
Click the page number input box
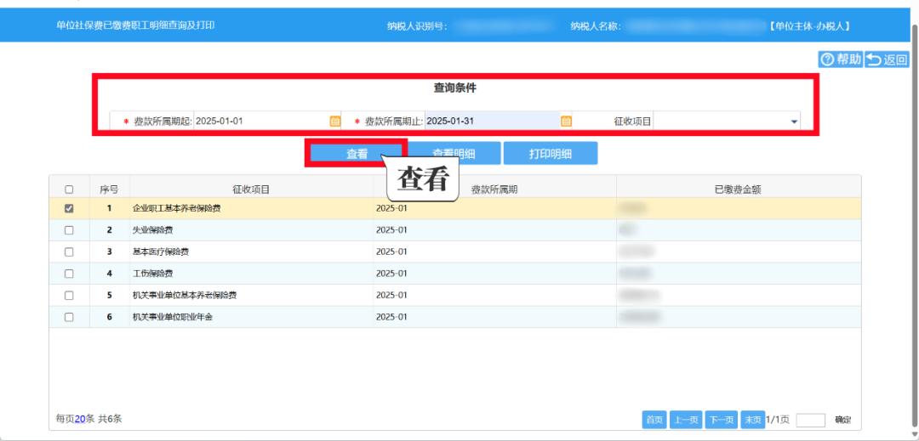811,420
